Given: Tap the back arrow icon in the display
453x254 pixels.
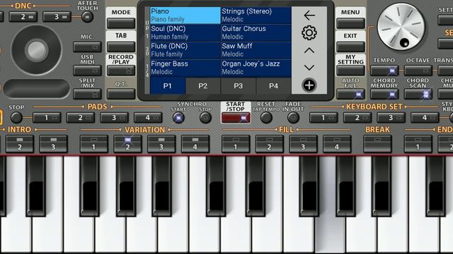Looking at the screenshot, I should coord(309,16).
